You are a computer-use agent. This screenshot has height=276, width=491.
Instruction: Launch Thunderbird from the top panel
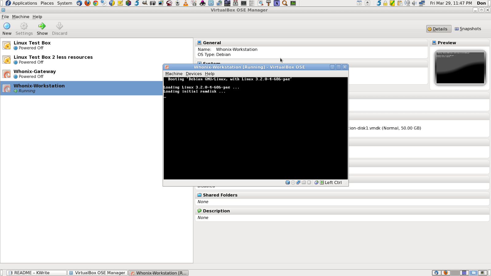79,3
